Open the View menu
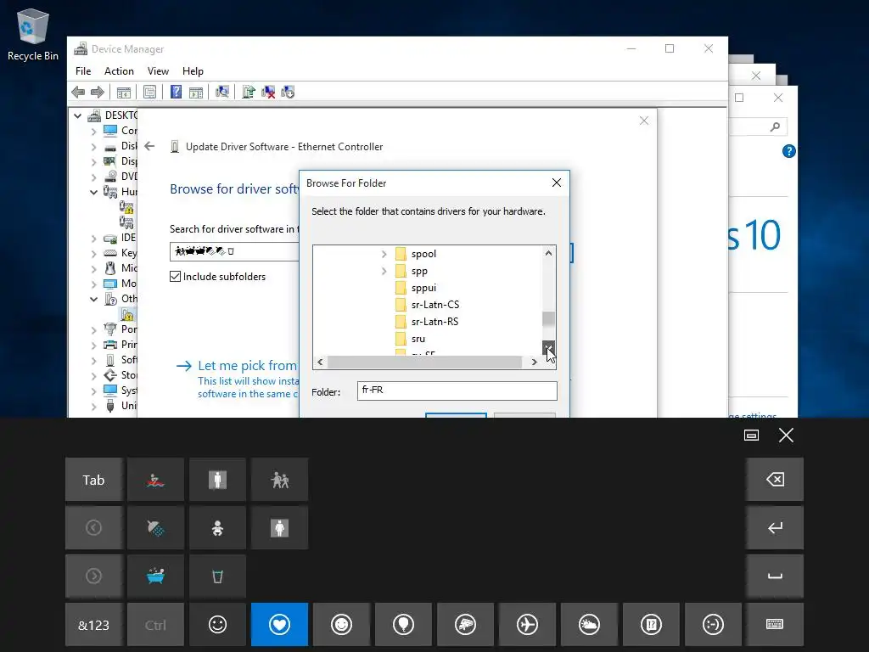Image resolution: width=869 pixels, height=652 pixels. click(x=158, y=71)
